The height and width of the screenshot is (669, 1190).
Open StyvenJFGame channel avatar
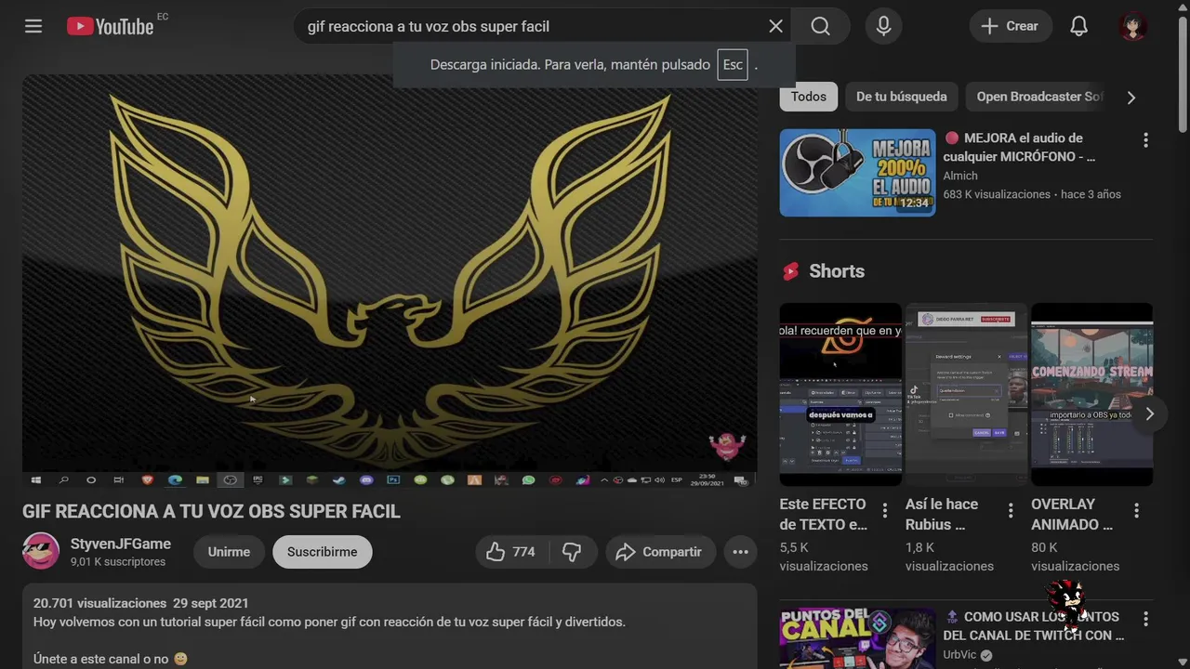41,551
